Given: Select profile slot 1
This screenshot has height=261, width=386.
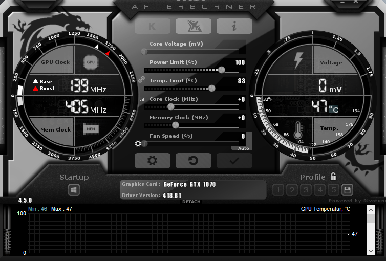Looking at the screenshot, I should tap(278, 190).
